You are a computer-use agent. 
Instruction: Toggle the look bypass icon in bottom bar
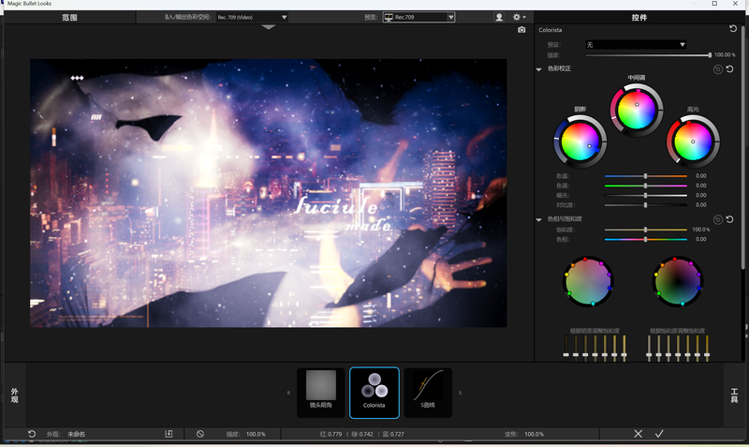(200, 434)
